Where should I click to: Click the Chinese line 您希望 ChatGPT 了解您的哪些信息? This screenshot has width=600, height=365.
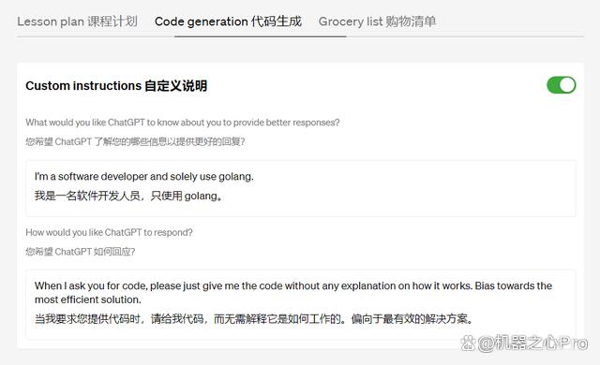[x=135, y=141]
